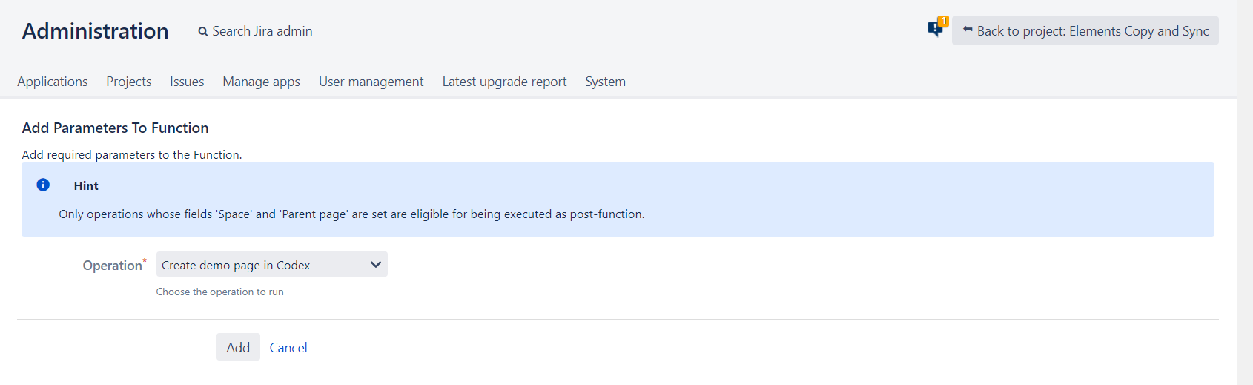Open the Manage apps tab
1253x385 pixels.
tap(261, 82)
